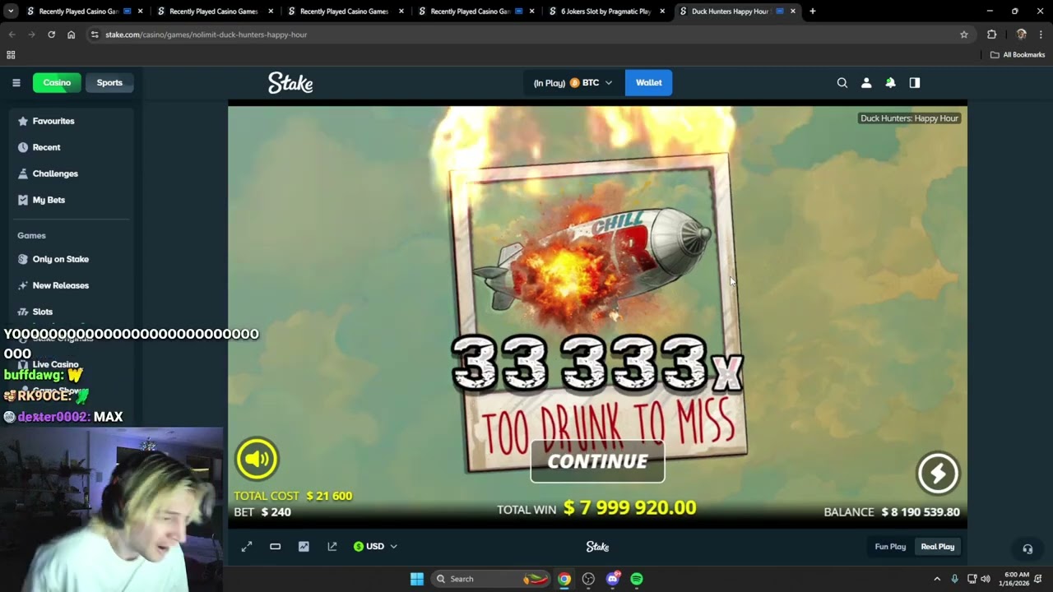Open Only on Stake games

[x=60, y=259]
